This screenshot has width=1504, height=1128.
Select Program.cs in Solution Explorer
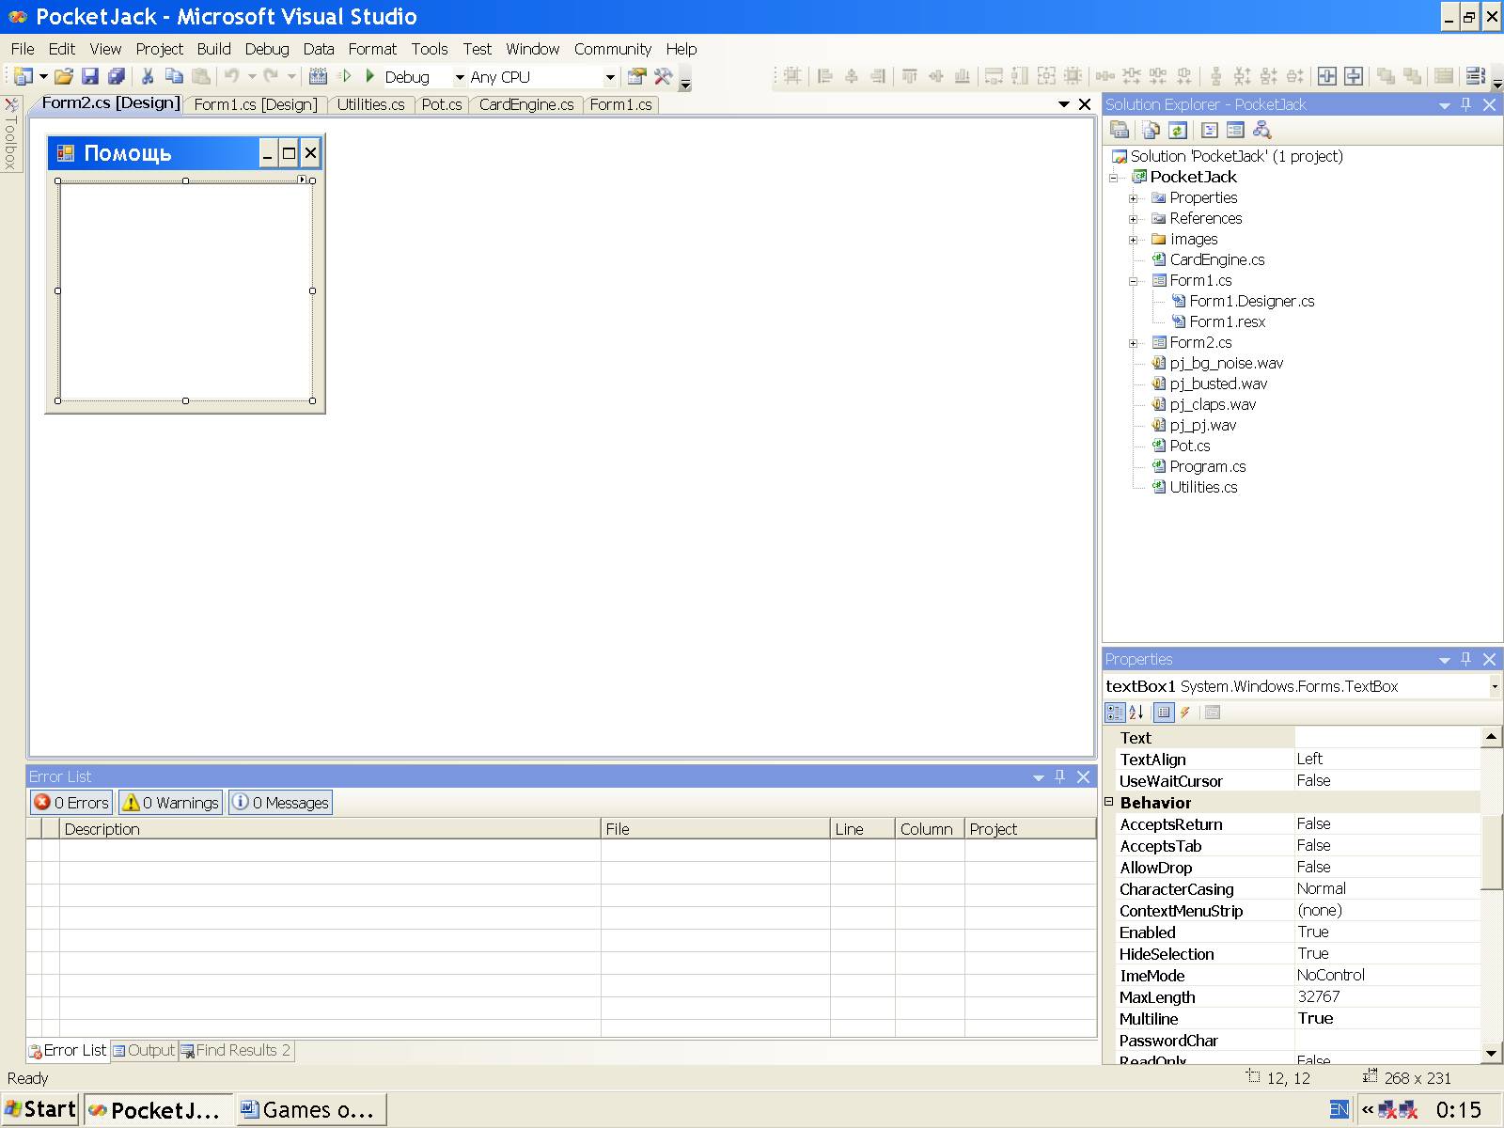point(1207,466)
